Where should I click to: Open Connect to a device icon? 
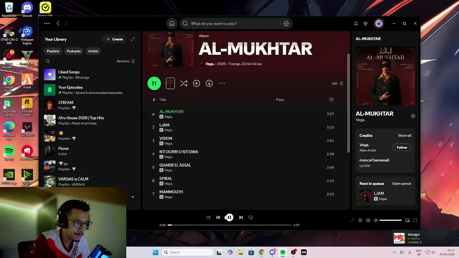[x=368, y=220]
